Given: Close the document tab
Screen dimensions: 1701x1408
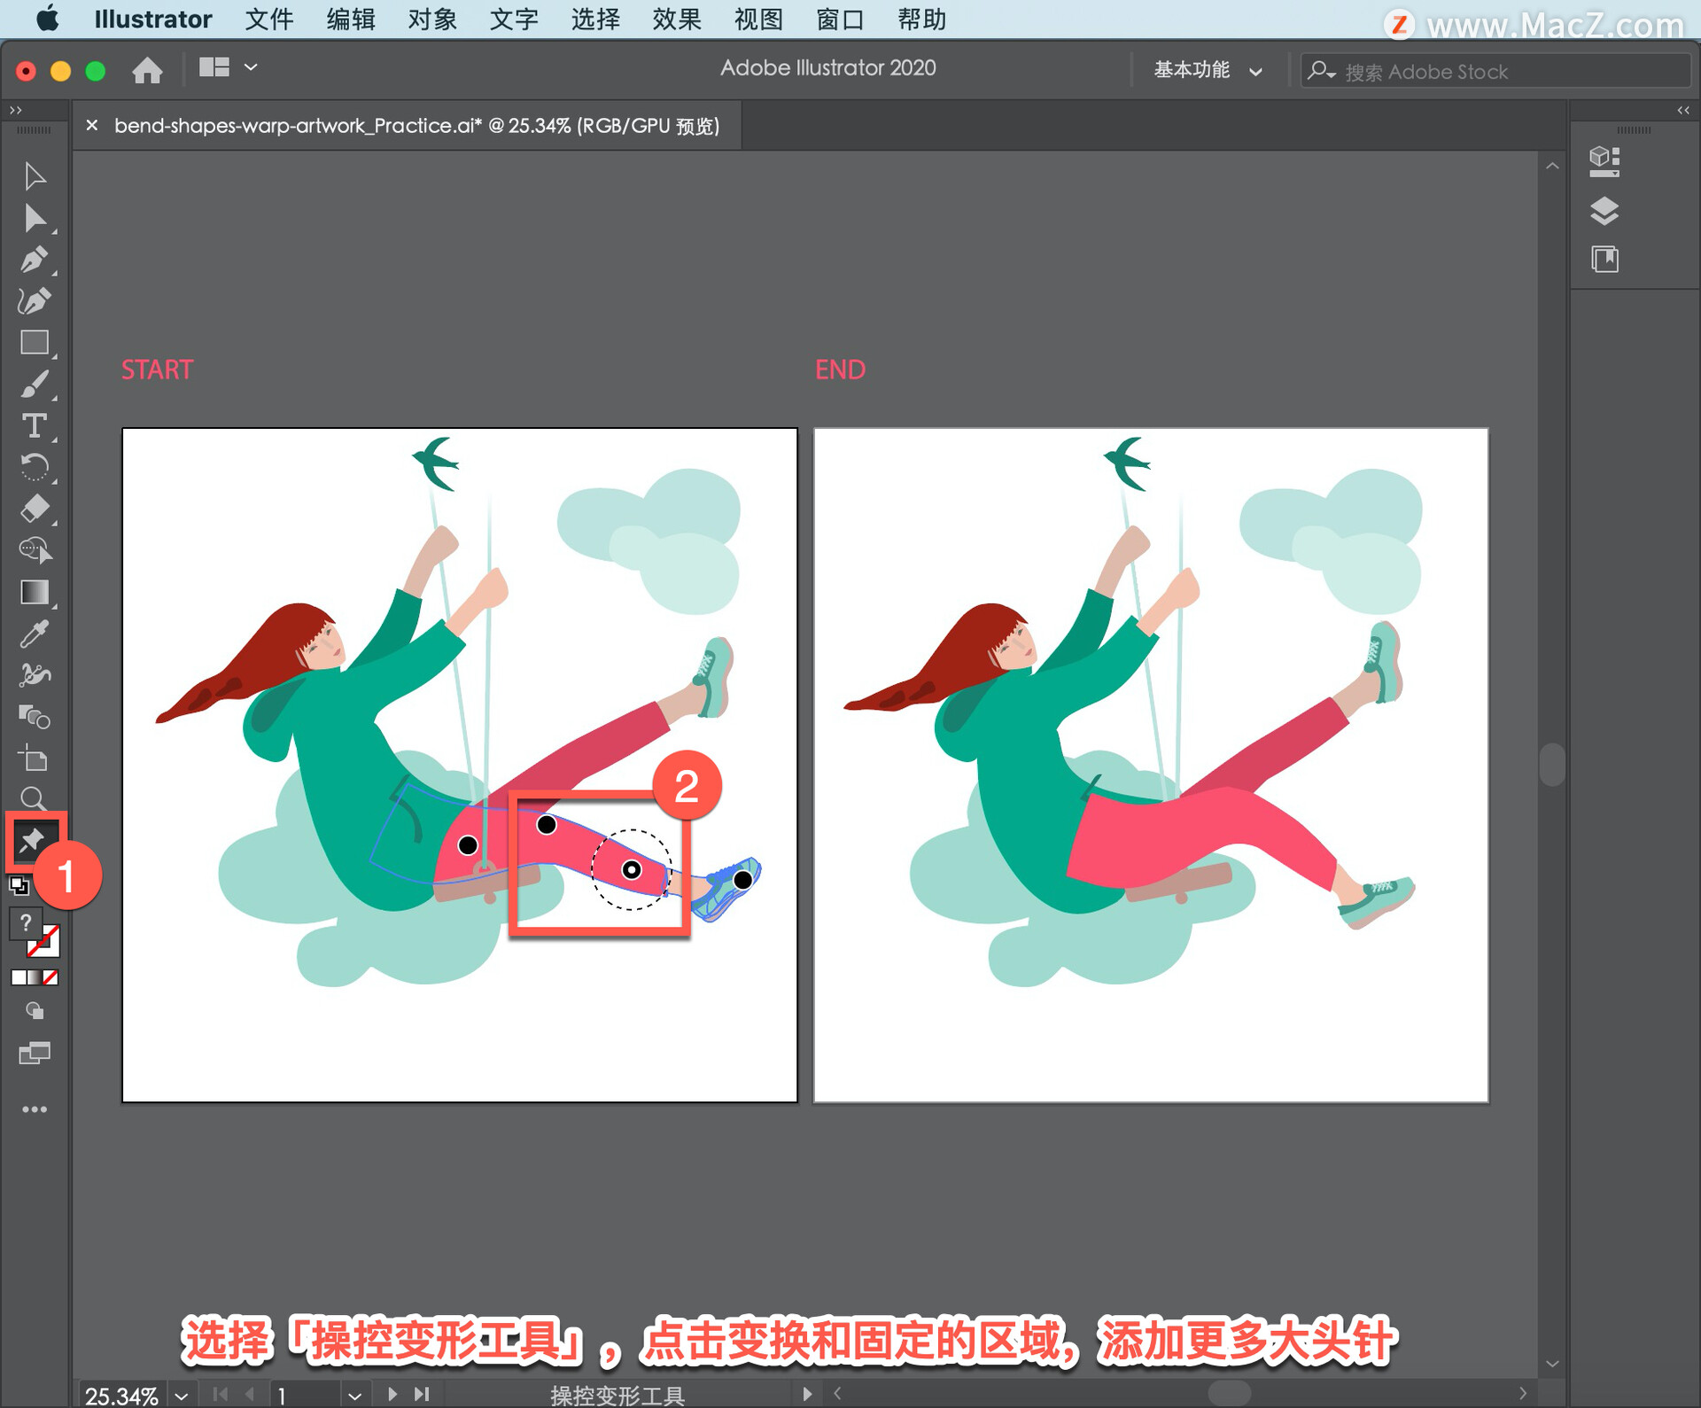Looking at the screenshot, I should 91,126.
